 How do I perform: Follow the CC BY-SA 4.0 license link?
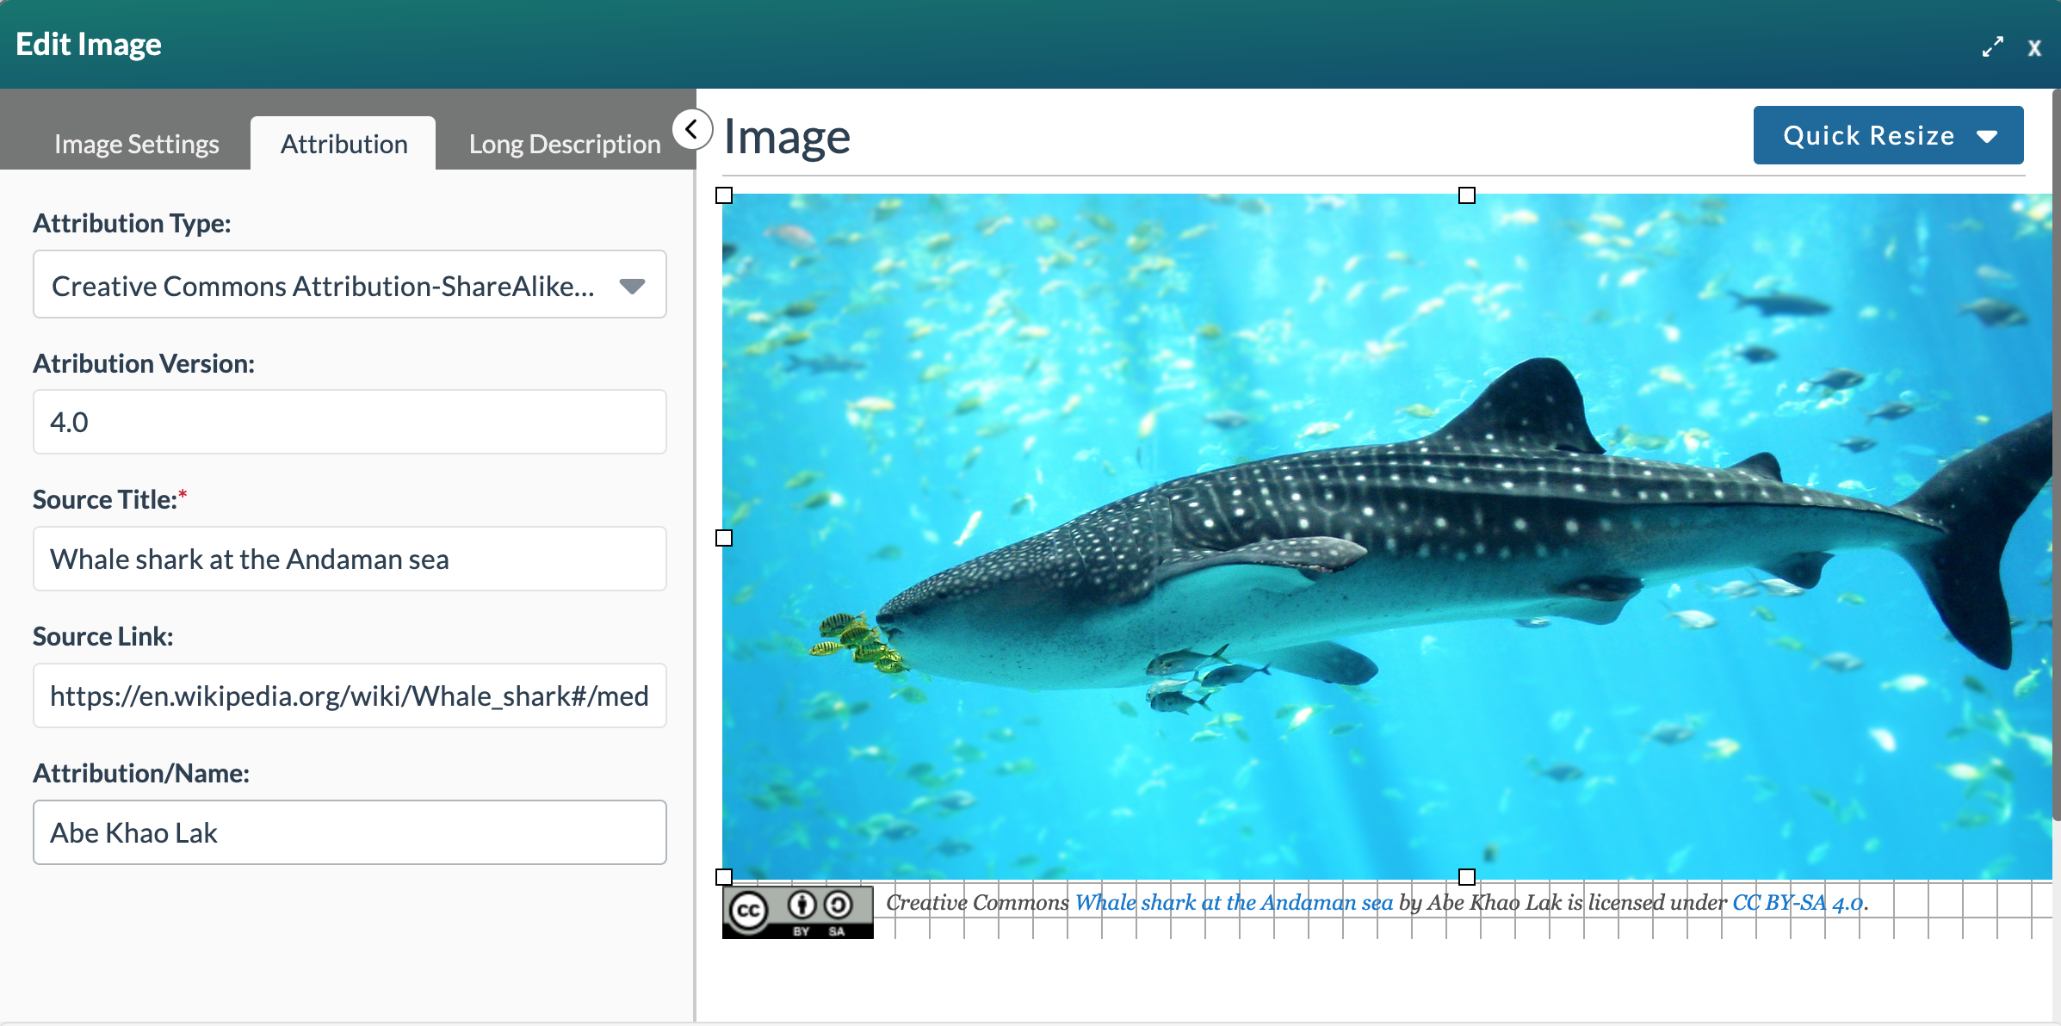point(1796,902)
